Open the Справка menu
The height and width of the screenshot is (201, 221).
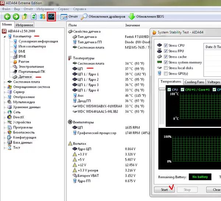(80, 9)
